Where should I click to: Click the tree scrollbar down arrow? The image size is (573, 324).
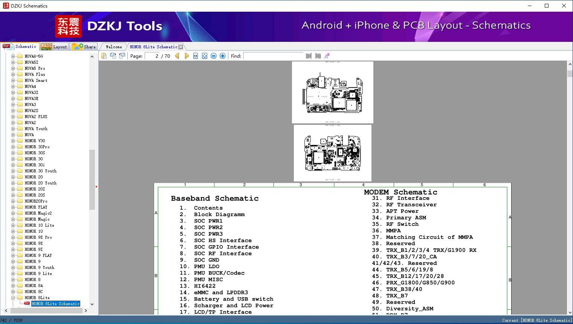[92, 304]
